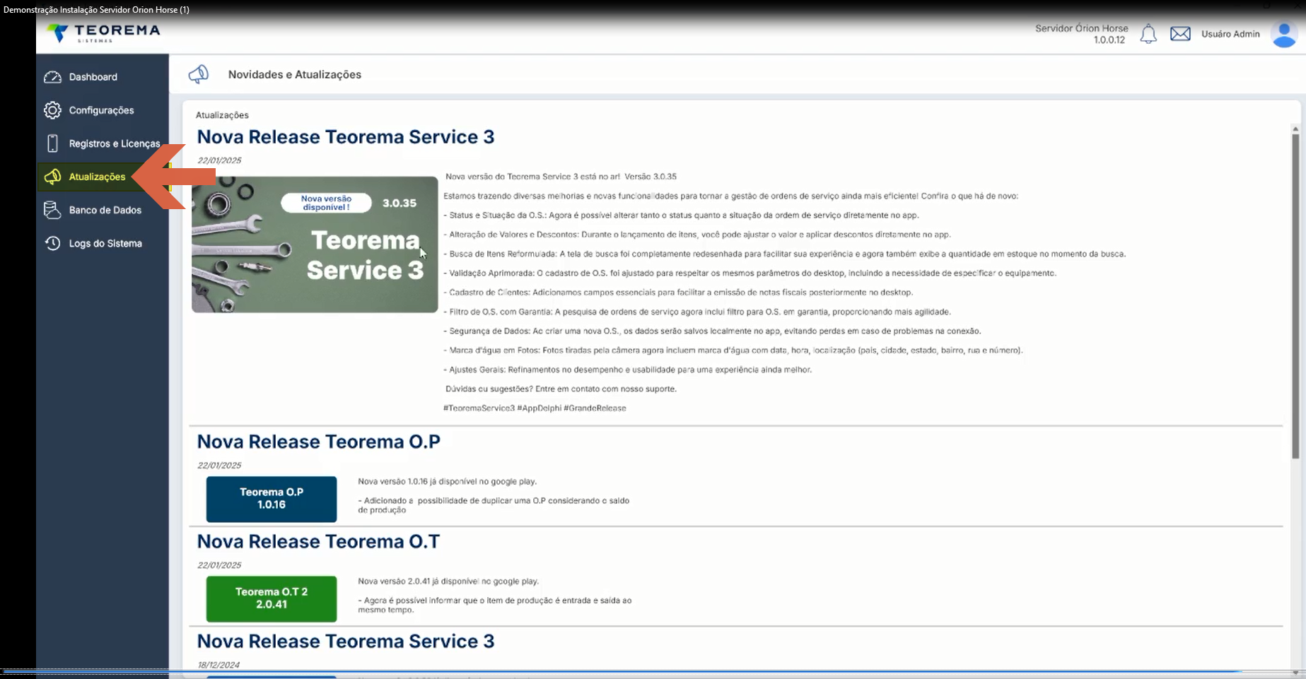Click the line Validação Aprimorada
Viewport: 1306px width, 679px height.
tap(750, 273)
